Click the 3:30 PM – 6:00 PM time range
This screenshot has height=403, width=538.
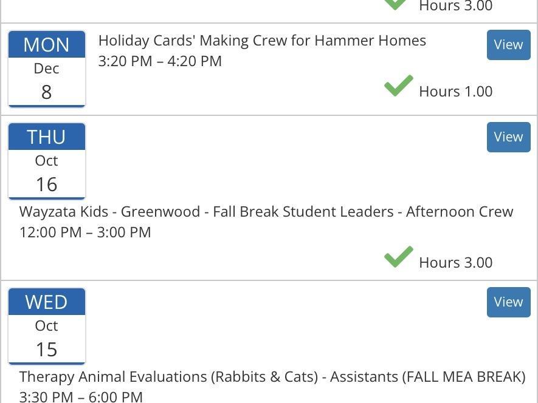tap(81, 396)
